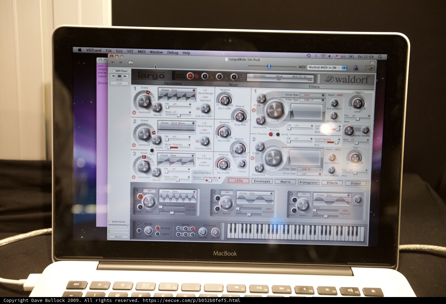
Task: Select layer 1 in Layer Select
Action: (190, 76)
